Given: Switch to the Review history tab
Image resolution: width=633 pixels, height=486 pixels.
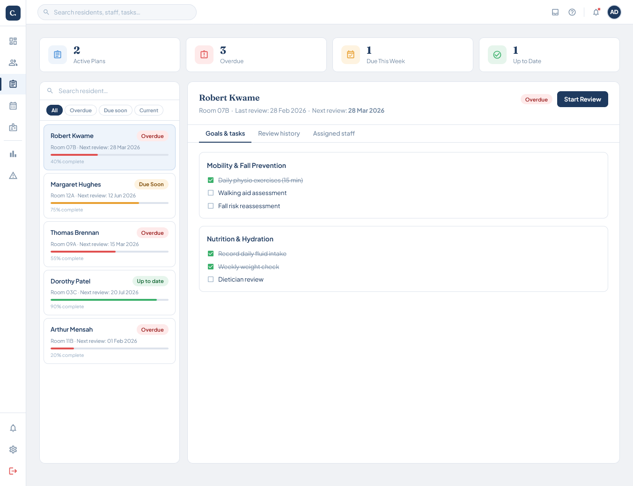Looking at the screenshot, I should tap(279, 133).
